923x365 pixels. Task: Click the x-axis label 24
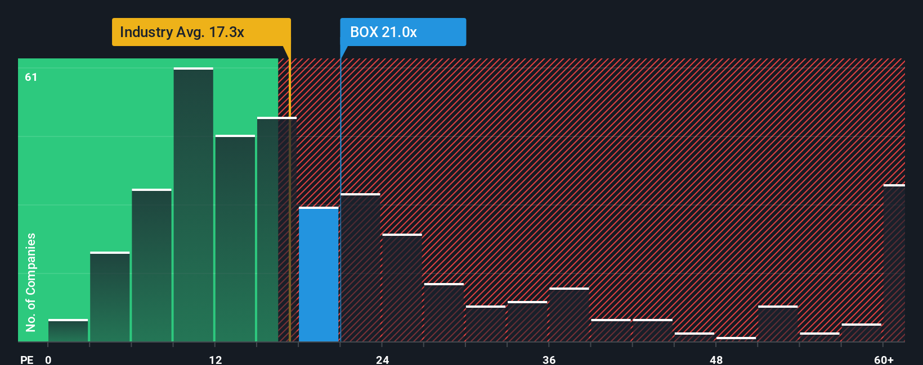point(382,359)
